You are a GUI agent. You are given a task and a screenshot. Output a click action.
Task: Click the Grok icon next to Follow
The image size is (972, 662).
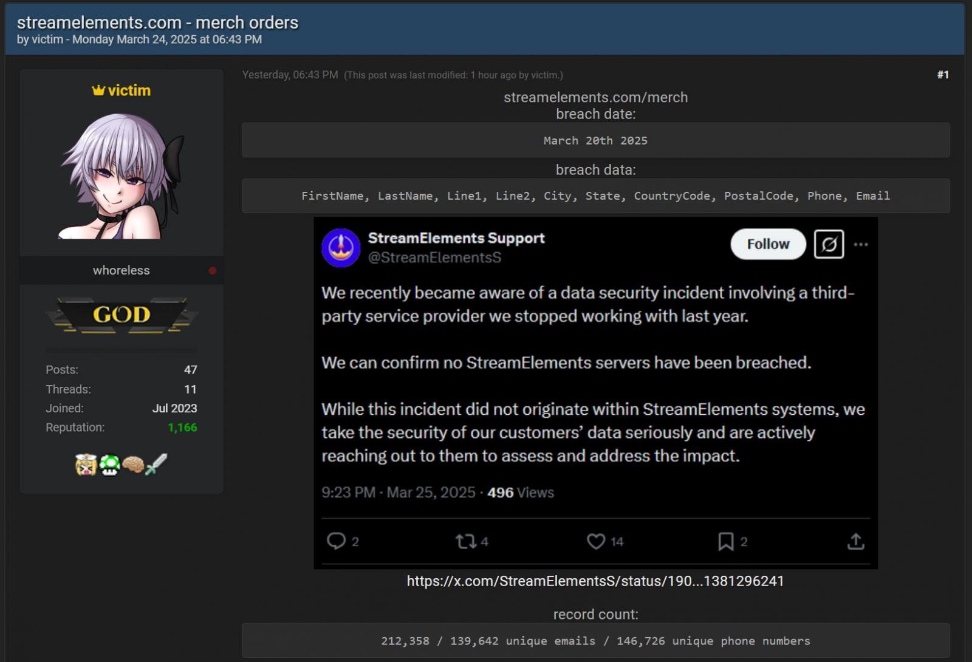coord(829,244)
